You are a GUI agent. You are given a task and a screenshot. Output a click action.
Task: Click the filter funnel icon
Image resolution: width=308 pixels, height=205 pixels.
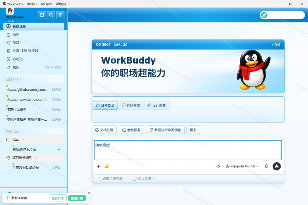(x=60, y=15)
